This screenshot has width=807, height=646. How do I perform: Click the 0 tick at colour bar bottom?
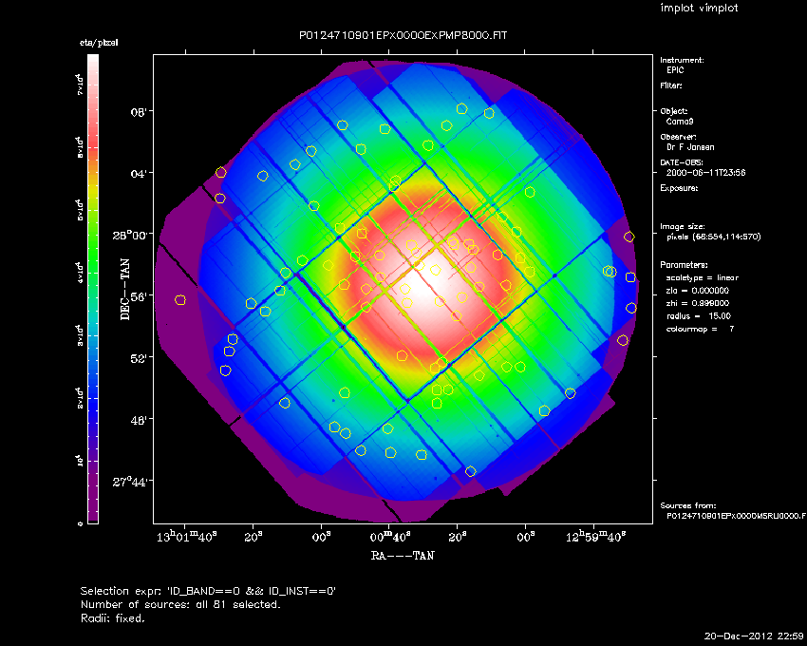(x=79, y=523)
